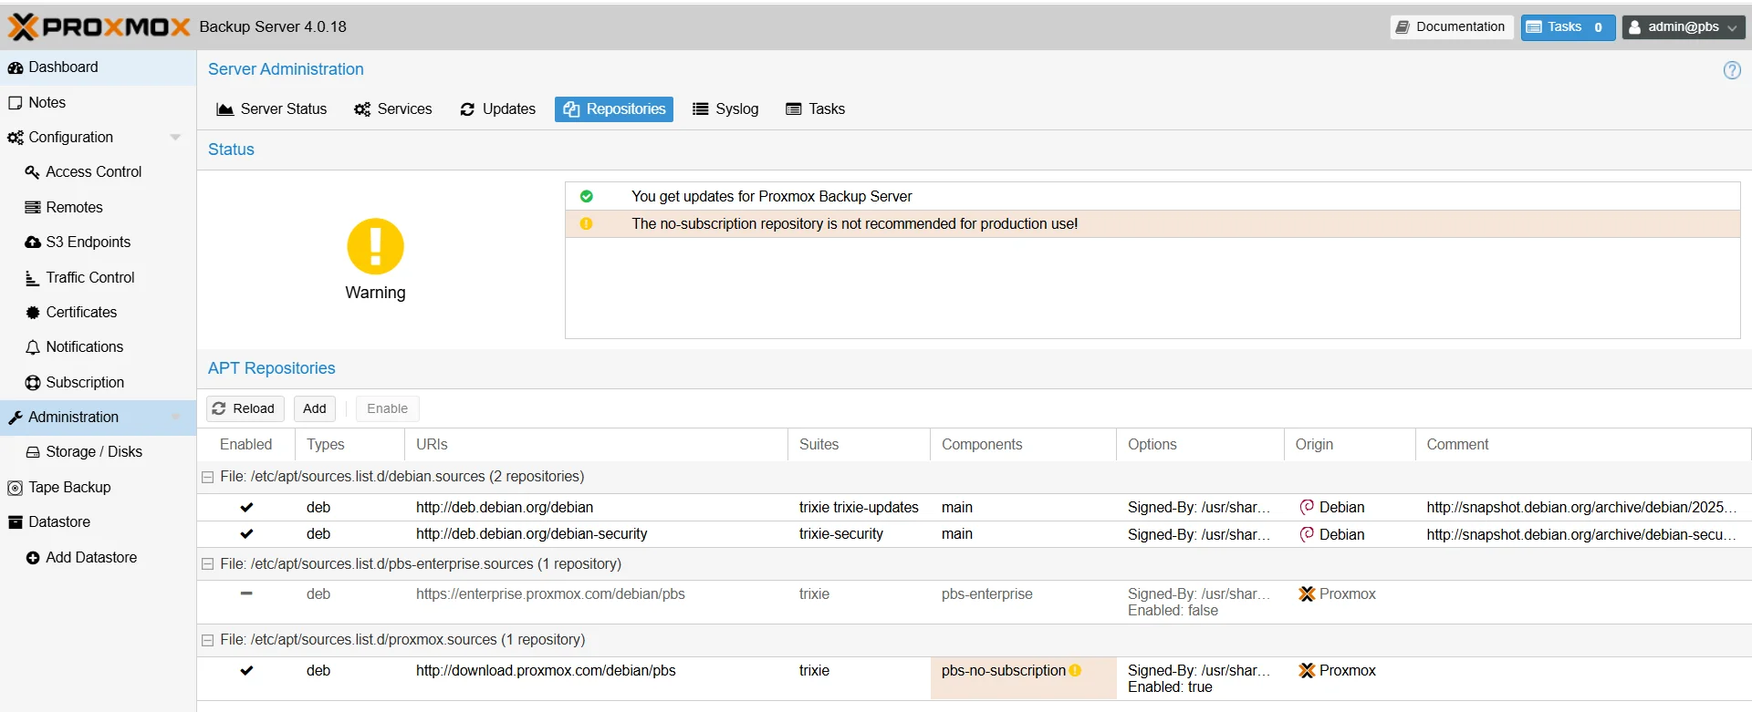Collapse the Administration menu arrow

tap(175, 418)
